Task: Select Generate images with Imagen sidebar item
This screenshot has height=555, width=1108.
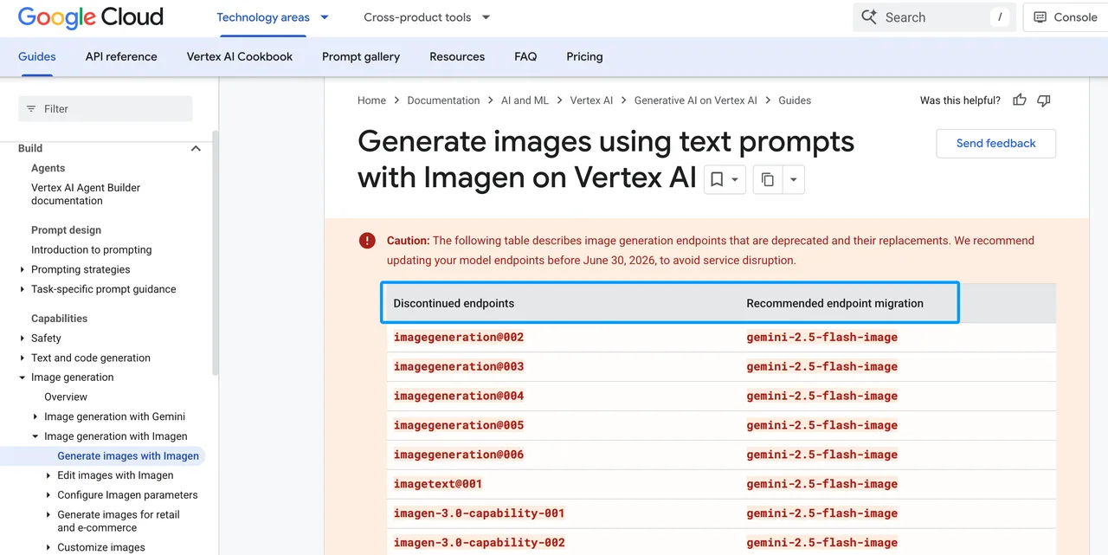Action: 128,456
